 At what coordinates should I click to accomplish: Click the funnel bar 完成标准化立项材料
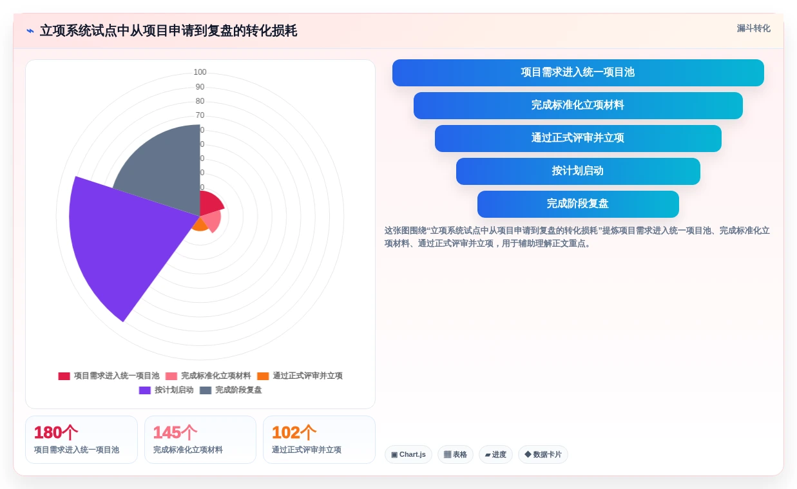[578, 106]
